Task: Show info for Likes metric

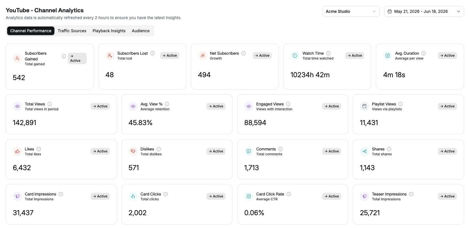Action: click(39, 149)
